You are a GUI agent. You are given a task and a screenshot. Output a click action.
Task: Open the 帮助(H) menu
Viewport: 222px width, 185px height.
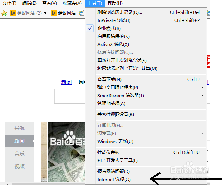pos(115,3)
